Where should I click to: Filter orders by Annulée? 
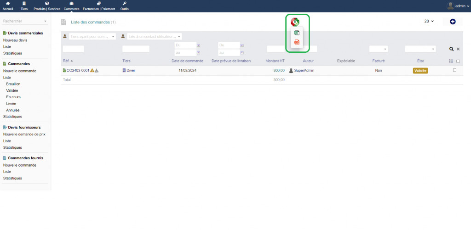click(12, 110)
